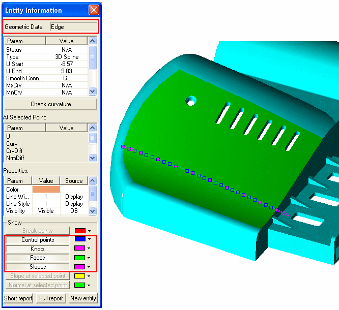Select the Type row value 3D Spline
Viewport: 339px width, 310px height.
(67, 57)
